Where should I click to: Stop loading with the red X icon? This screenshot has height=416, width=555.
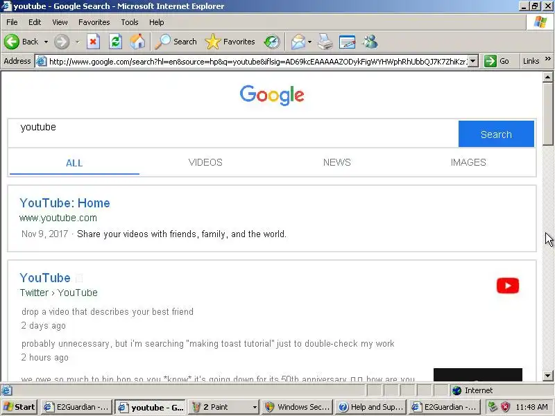coord(93,42)
